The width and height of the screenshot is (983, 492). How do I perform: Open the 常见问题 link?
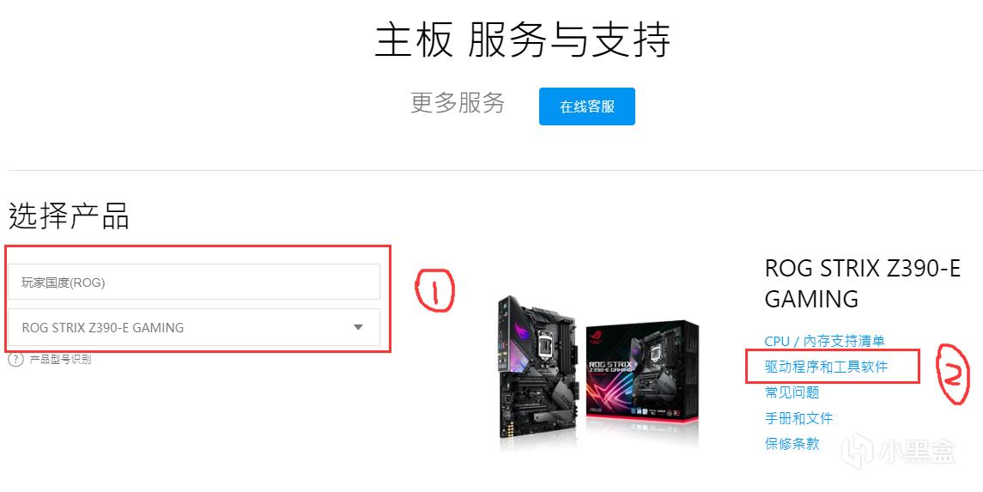tap(792, 392)
